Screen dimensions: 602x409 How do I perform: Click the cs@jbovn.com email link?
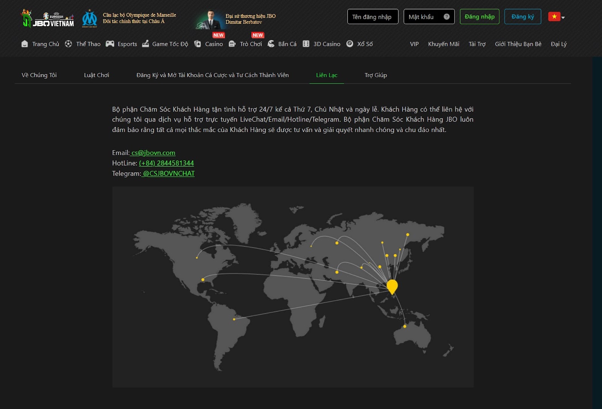[153, 153]
